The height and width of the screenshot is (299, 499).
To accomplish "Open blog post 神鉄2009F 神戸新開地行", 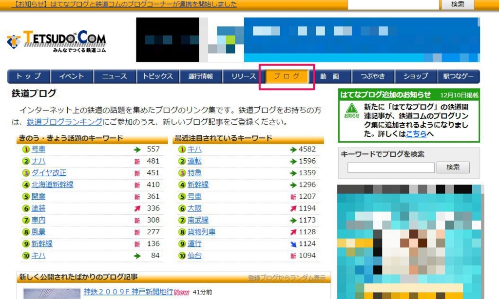I will click(x=128, y=292).
